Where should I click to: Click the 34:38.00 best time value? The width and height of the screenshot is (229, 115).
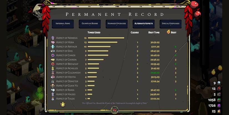click(x=155, y=94)
